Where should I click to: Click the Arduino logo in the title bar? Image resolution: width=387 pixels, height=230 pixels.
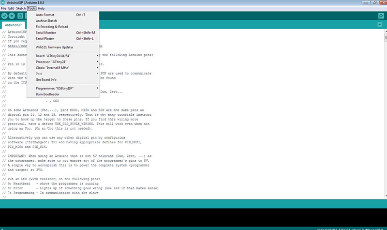(x=3, y=2)
